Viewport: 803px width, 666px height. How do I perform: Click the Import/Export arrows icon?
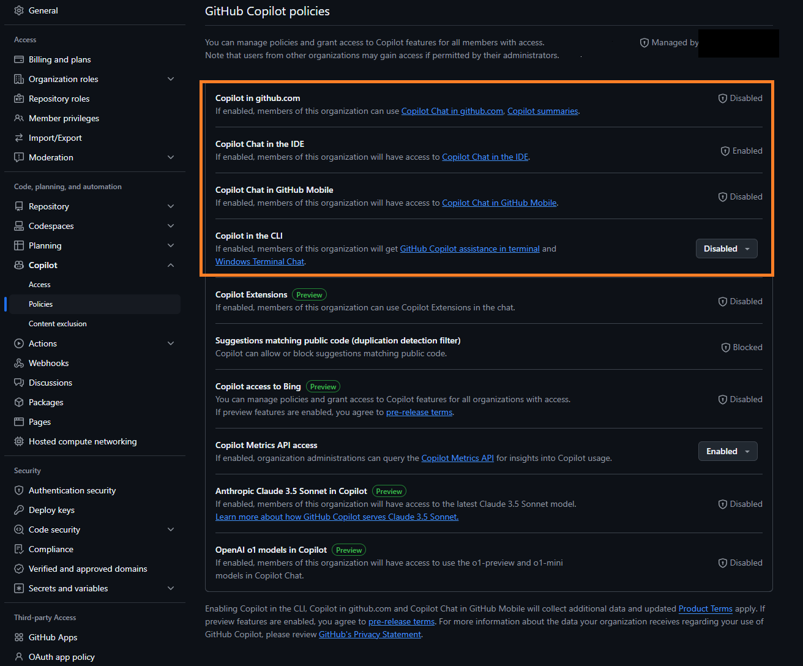pyautogui.click(x=19, y=138)
